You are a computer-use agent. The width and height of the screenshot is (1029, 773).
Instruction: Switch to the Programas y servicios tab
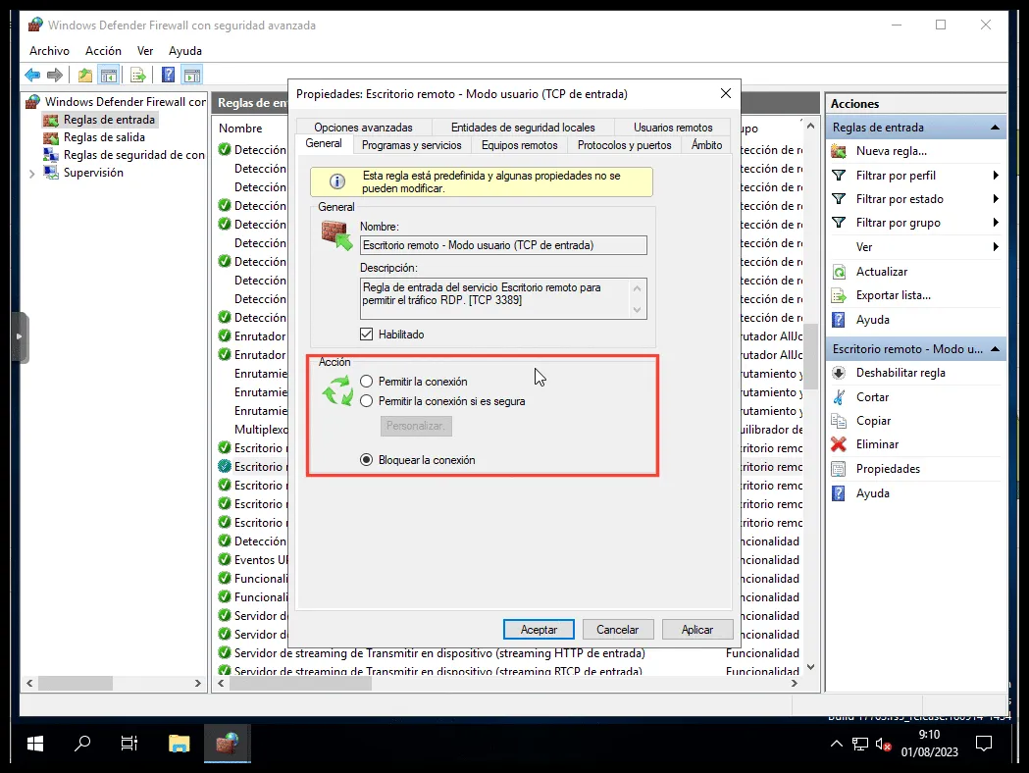(411, 145)
